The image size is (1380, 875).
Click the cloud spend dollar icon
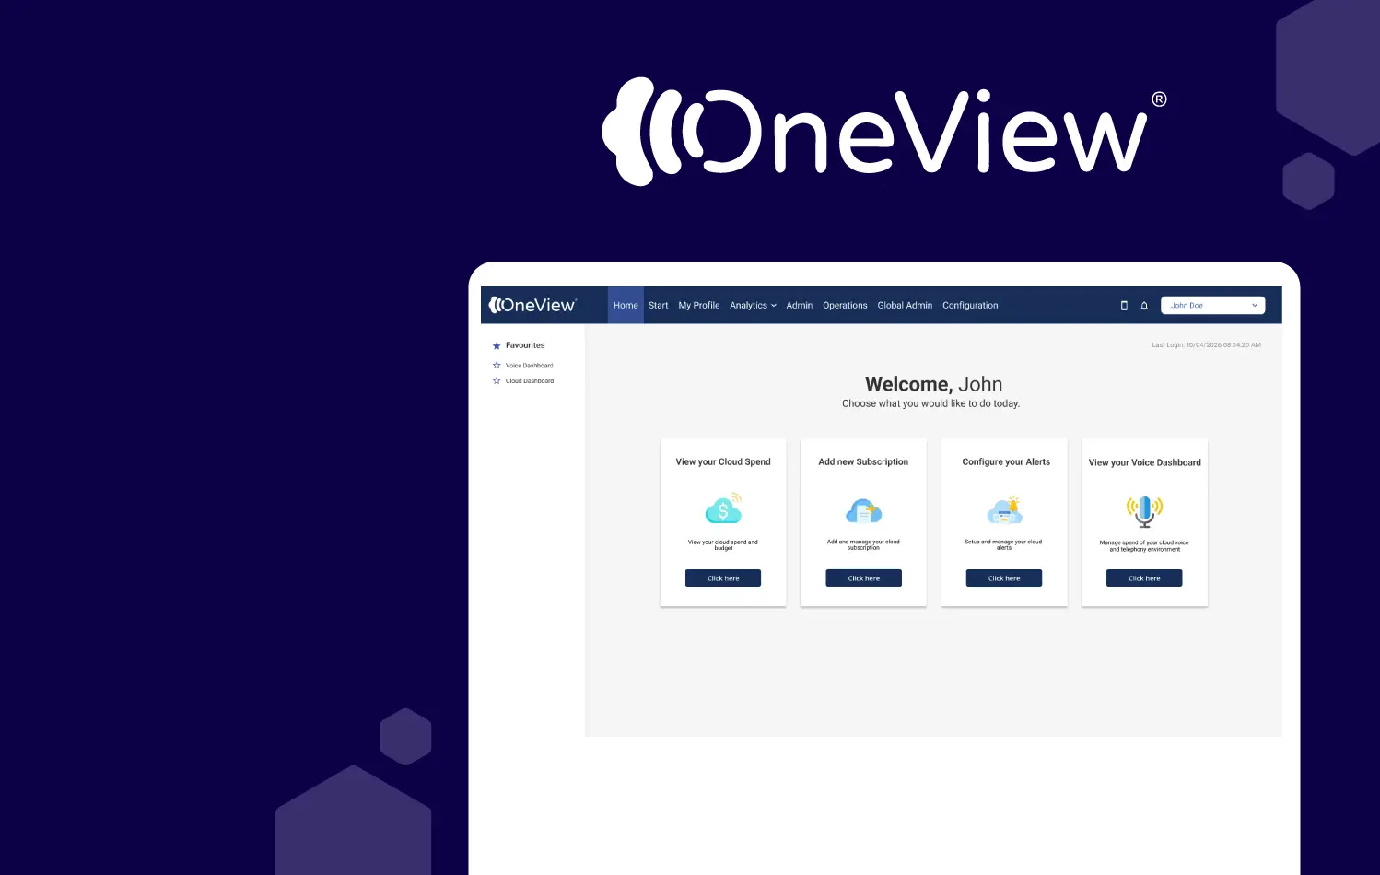coord(723,508)
